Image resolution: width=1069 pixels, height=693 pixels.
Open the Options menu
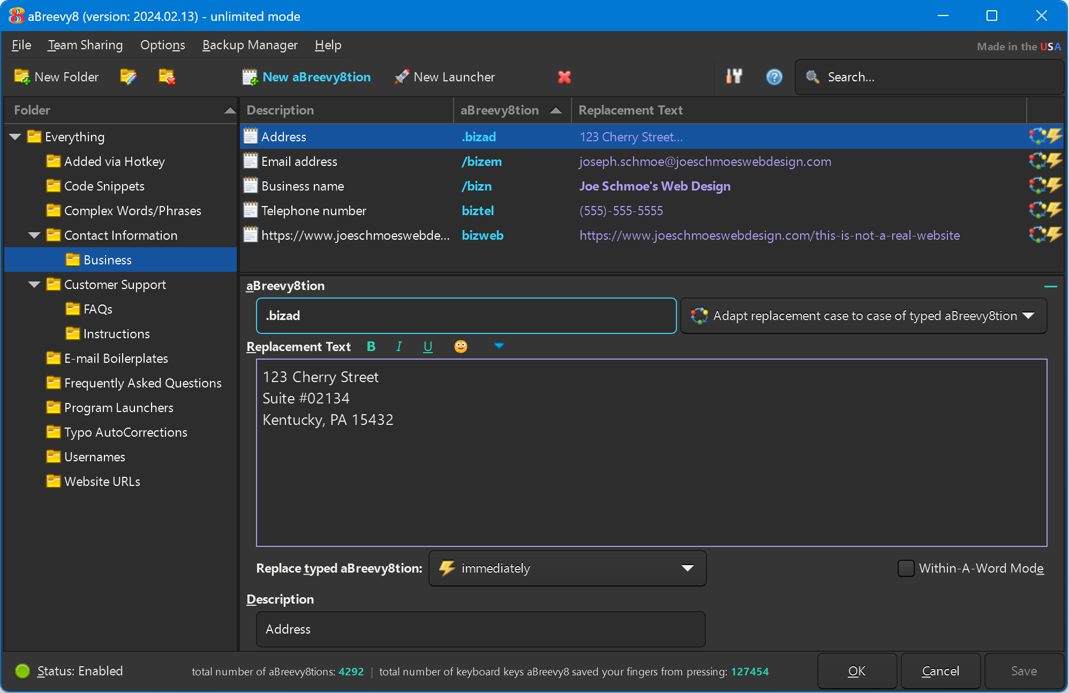pyautogui.click(x=162, y=44)
